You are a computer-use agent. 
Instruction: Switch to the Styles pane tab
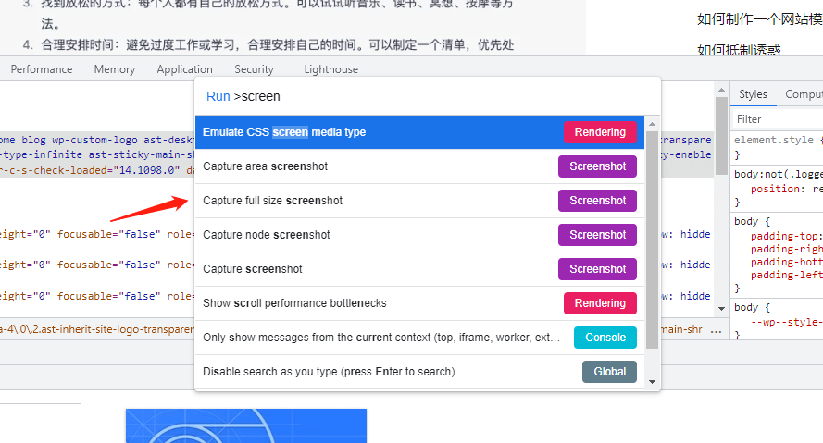[753, 94]
